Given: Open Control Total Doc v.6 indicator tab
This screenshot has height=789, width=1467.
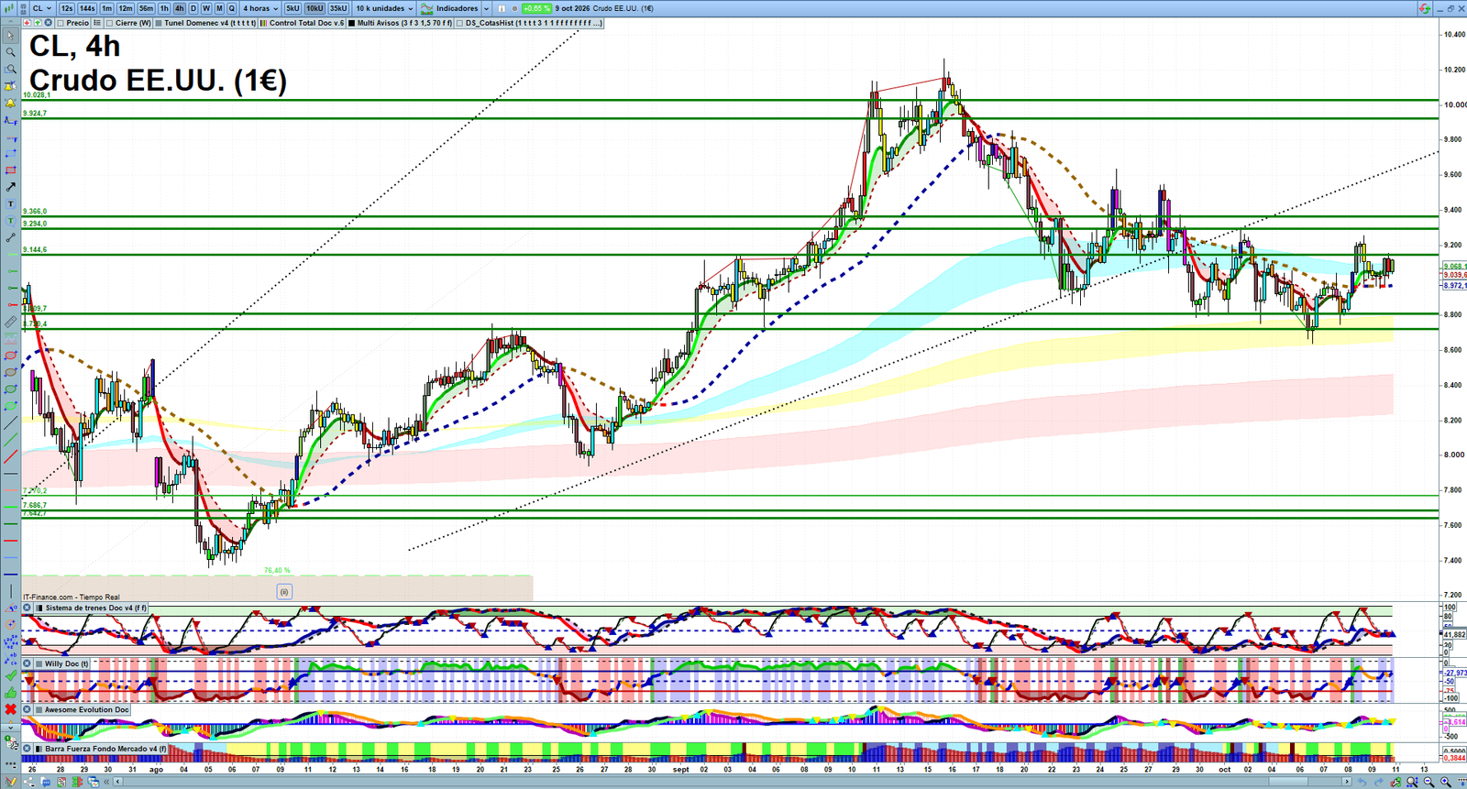Looking at the screenshot, I should pyautogui.click(x=302, y=23).
